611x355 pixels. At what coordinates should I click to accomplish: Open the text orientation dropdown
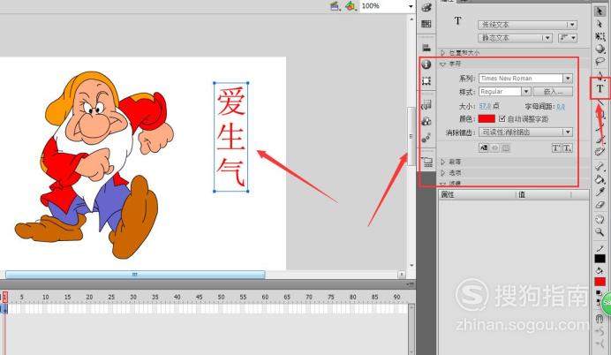[x=568, y=38]
